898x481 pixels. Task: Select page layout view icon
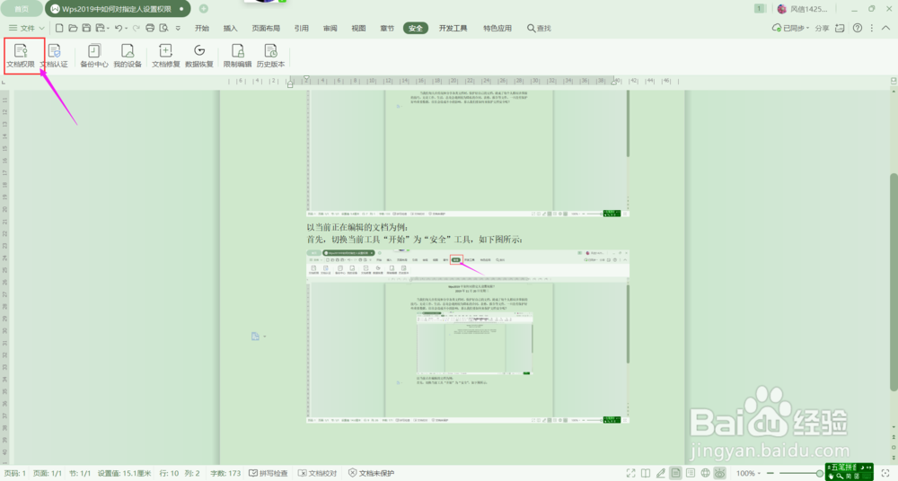(x=676, y=473)
